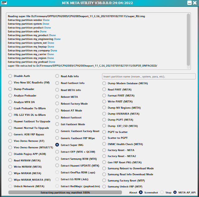
Task: Choose Reboot Factory Mode
Action: pos(57,104)
